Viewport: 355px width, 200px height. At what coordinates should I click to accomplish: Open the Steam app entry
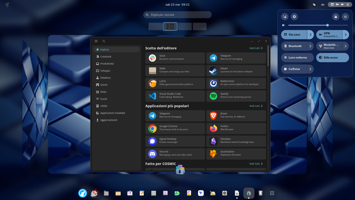(236, 71)
